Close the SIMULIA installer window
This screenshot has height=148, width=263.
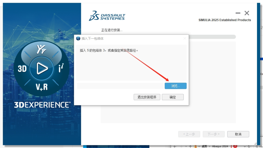click(x=247, y=13)
